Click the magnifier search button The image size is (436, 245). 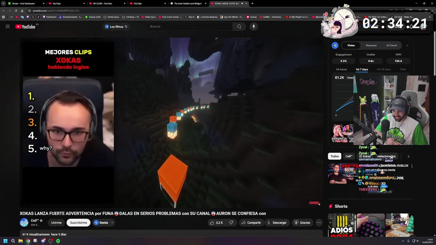(x=239, y=27)
